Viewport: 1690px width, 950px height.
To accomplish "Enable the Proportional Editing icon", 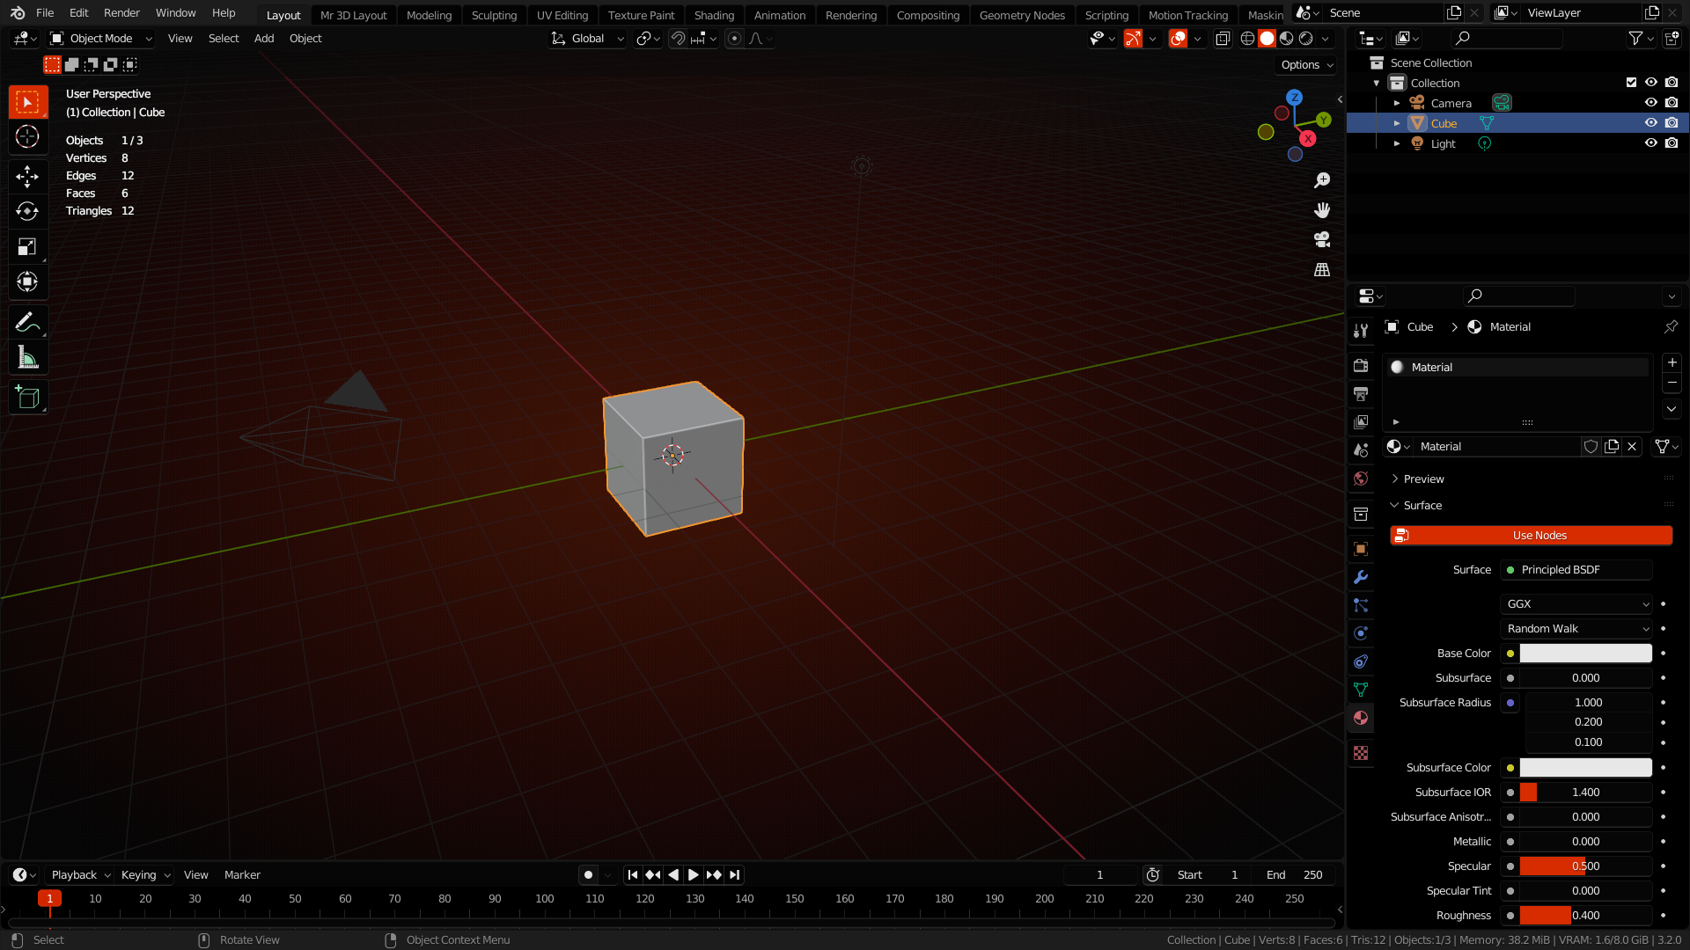I will [x=734, y=38].
